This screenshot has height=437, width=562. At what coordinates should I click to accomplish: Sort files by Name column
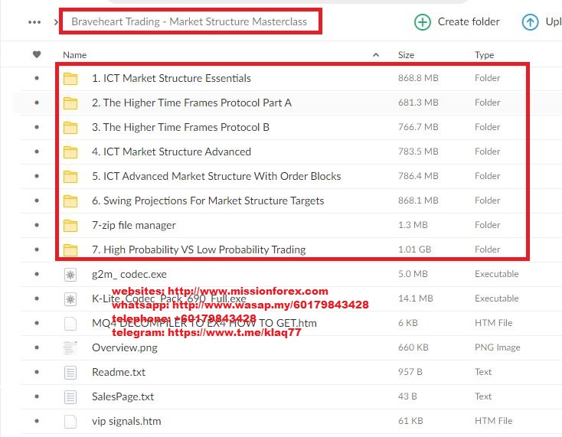74,55
